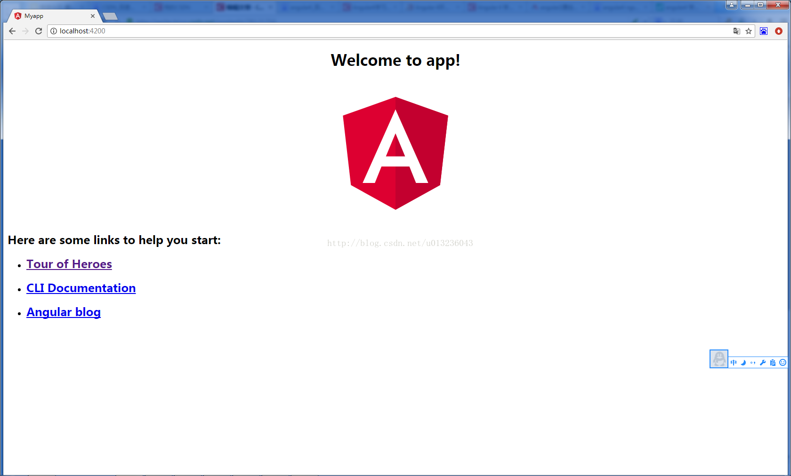This screenshot has height=476, width=791.
Task: Open the Tour of Heroes link
Action: click(69, 264)
